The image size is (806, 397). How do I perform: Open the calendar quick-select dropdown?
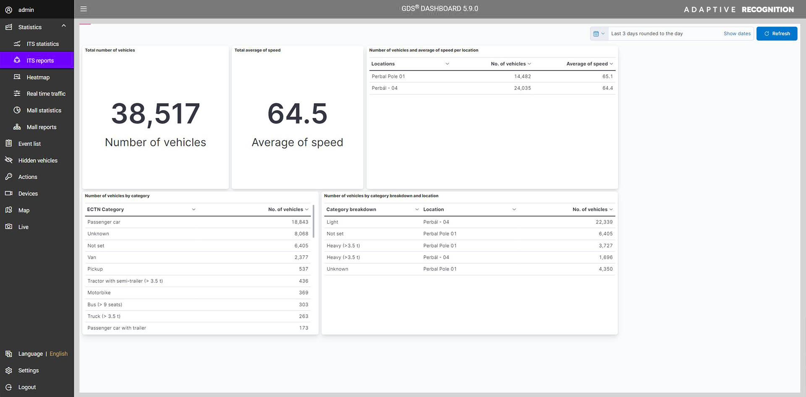599,34
